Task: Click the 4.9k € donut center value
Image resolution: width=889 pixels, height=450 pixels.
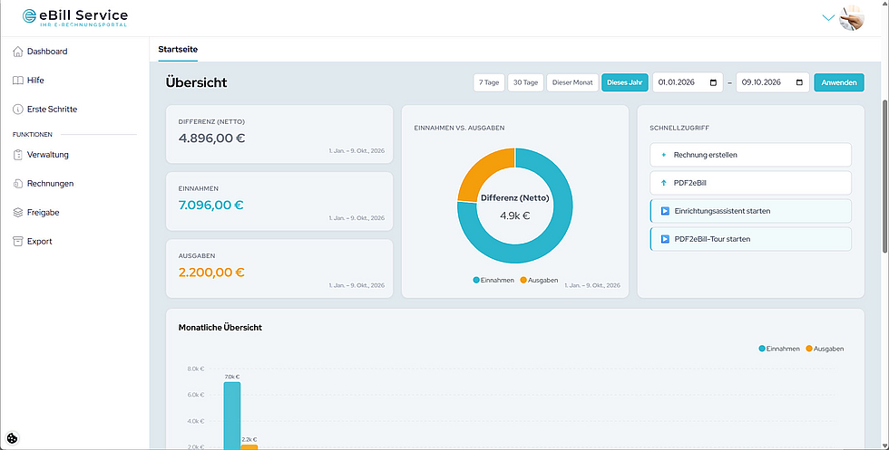Action: click(515, 215)
